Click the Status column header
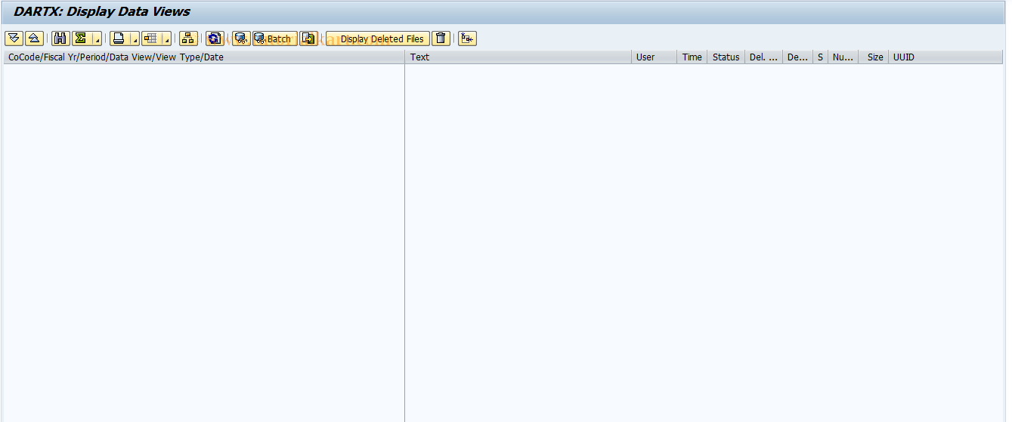 (726, 57)
